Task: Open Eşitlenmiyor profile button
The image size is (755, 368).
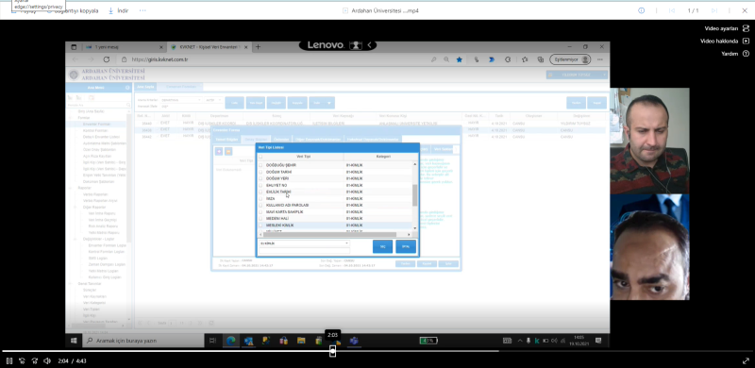Action: tap(570, 59)
